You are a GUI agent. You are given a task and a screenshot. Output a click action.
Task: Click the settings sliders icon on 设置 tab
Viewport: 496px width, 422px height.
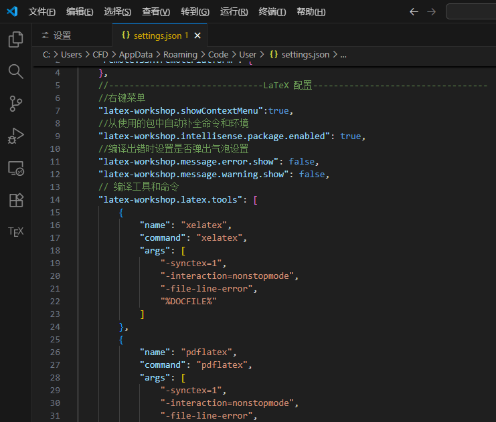click(x=46, y=35)
